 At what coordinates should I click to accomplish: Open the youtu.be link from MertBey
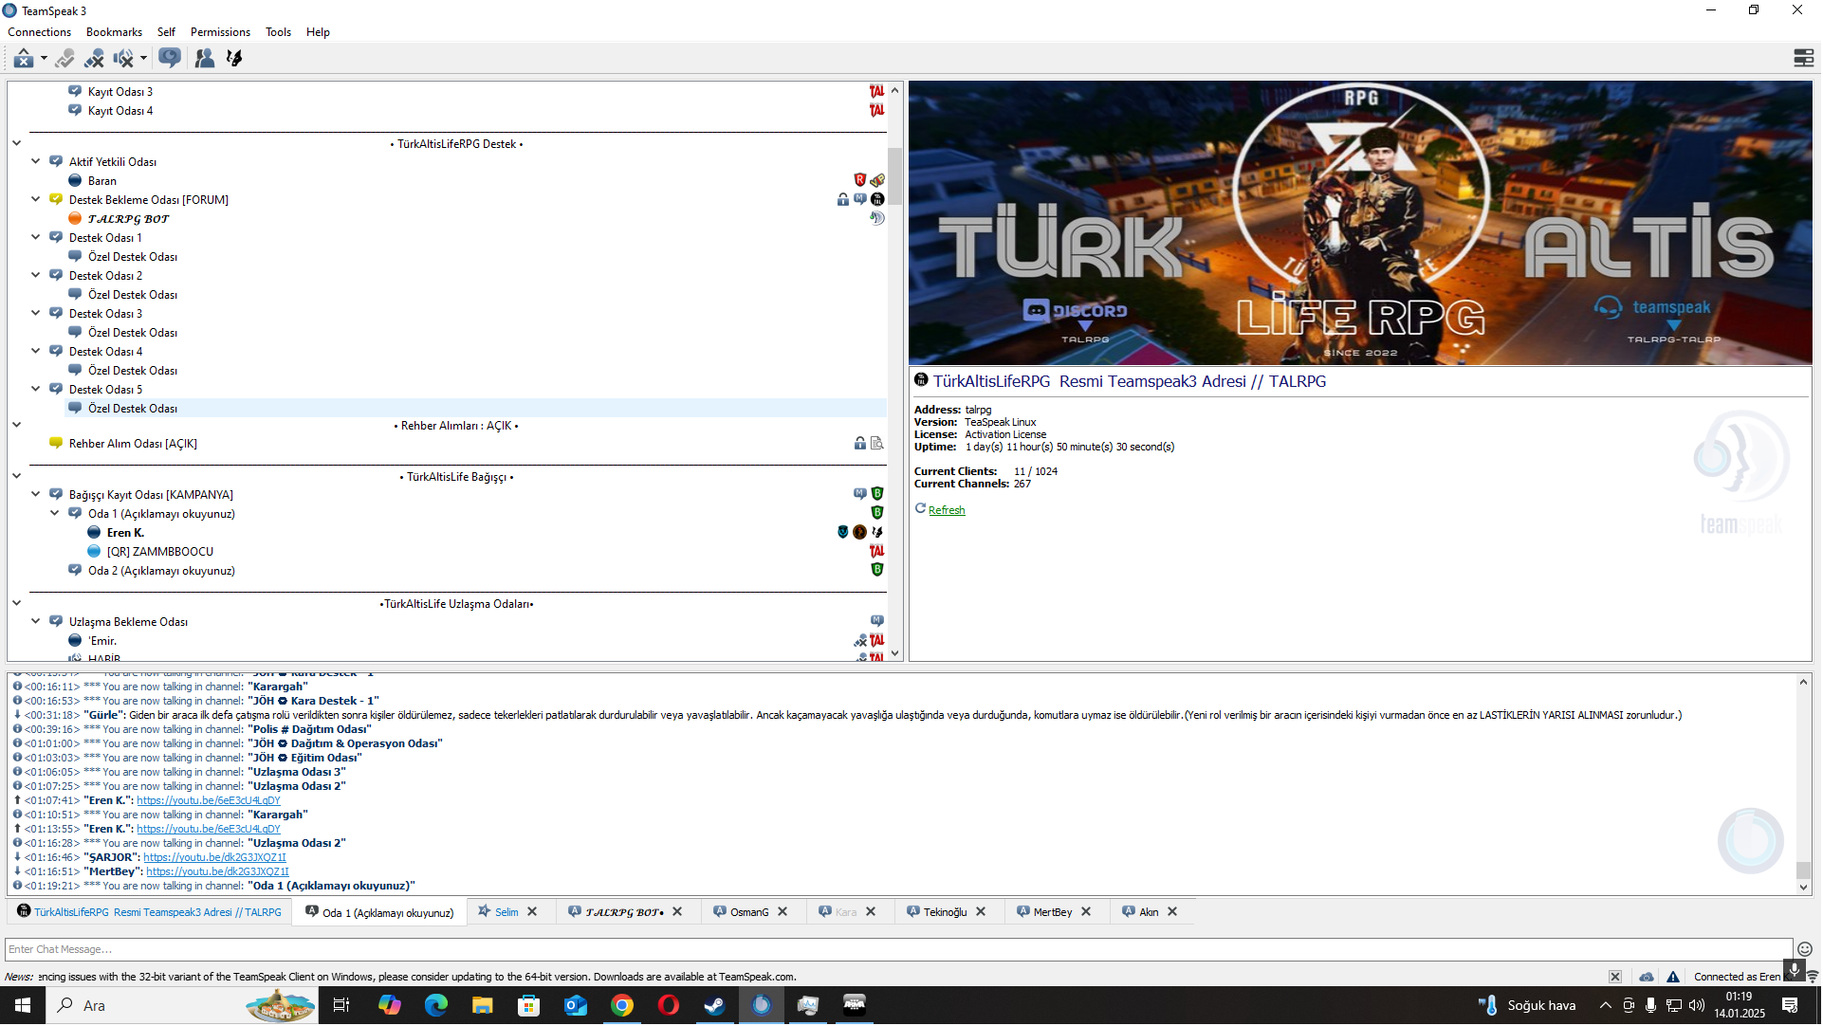coord(217,872)
